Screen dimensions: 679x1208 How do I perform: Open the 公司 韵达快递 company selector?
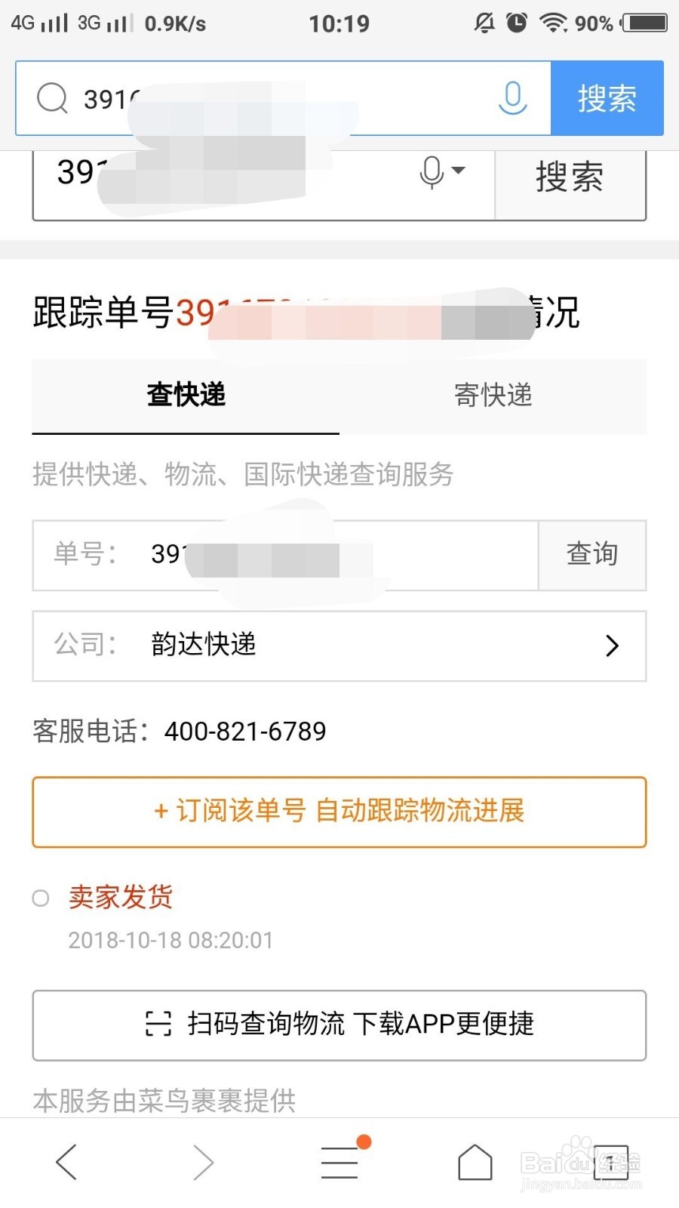coord(339,646)
